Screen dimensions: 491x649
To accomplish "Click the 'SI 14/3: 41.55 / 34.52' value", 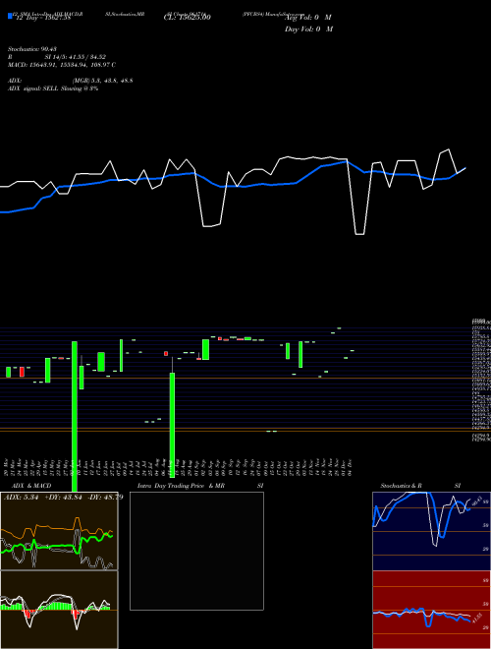I will [x=76, y=57].
